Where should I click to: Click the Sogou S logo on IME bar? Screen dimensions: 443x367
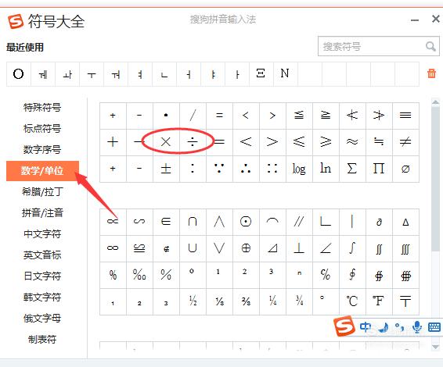(344, 326)
